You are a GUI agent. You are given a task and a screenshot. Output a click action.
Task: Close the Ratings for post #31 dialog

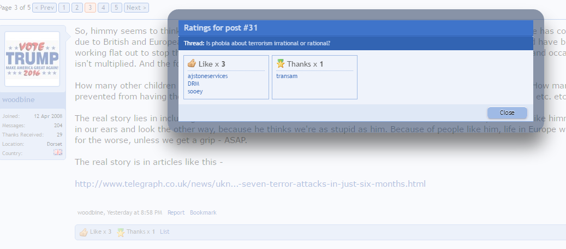[x=507, y=112]
